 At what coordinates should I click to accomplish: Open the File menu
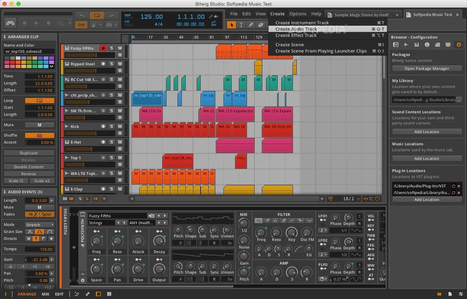pos(234,14)
